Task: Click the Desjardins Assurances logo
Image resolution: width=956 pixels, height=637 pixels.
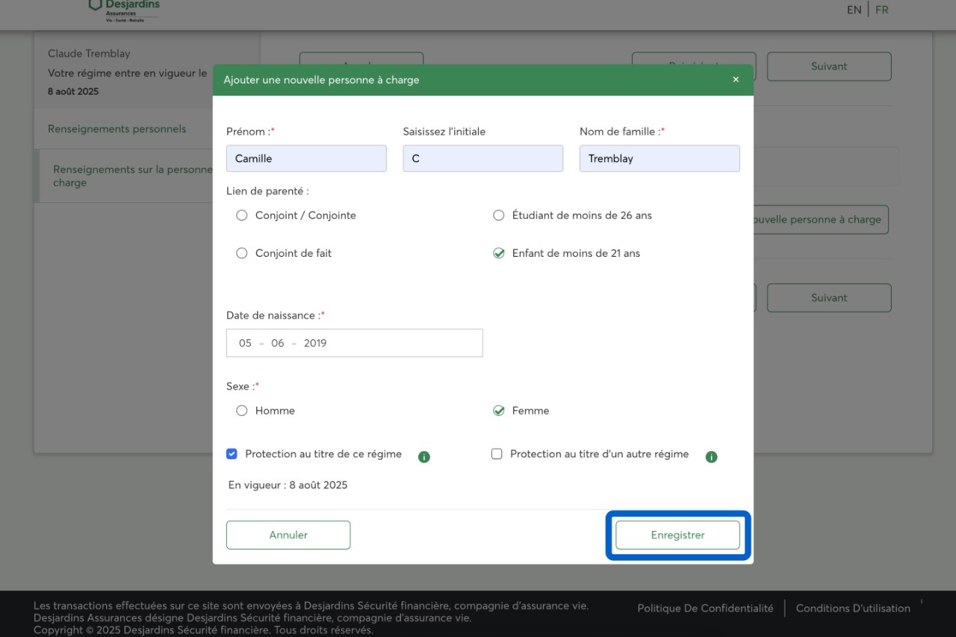Action: (124, 10)
